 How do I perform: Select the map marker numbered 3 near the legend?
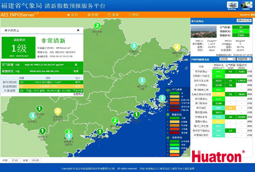(162, 98)
